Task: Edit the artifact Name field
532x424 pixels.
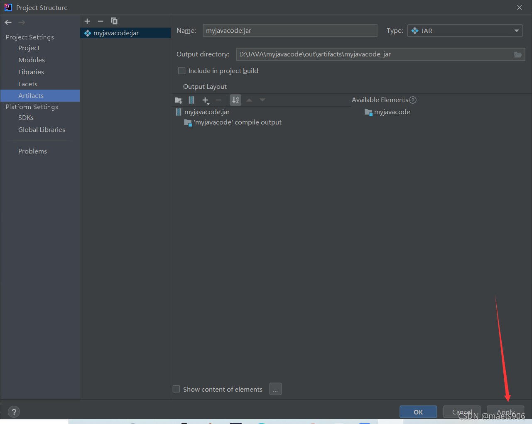Action: (x=290, y=31)
